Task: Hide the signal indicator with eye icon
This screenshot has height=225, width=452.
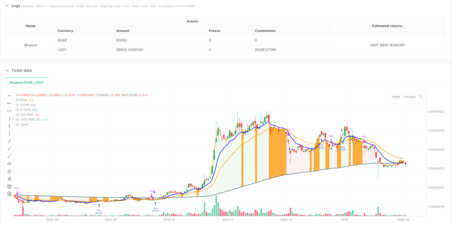Action: tap(17, 124)
